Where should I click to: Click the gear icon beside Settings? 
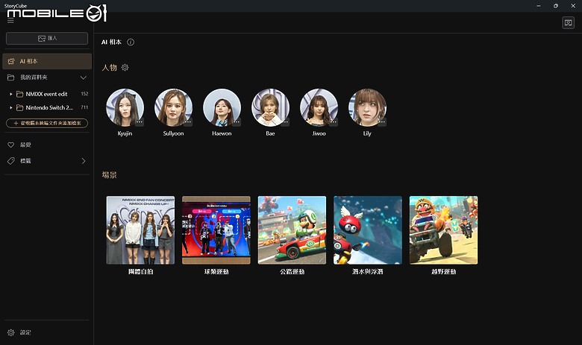(x=10, y=332)
